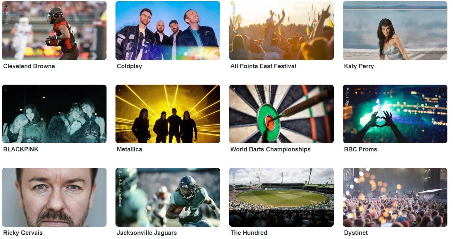This screenshot has width=453, height=239.
Task: Open the Cleveland Browns image card
Action: click(x=54, y=31)
